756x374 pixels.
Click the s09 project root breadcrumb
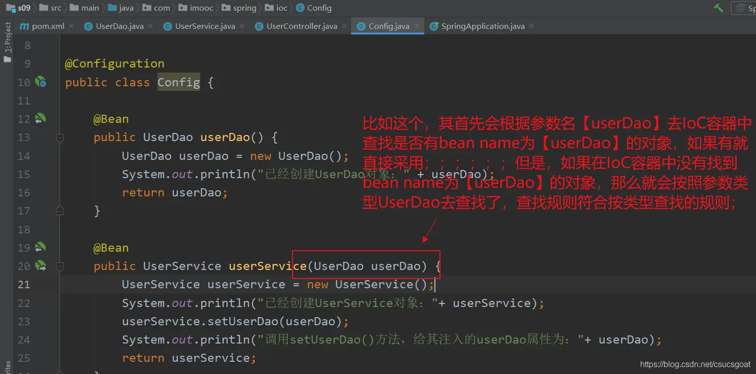coord(19,8)
